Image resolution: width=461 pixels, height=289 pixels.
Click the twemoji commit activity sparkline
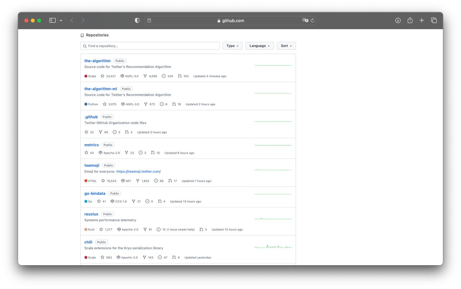[273, 170]
